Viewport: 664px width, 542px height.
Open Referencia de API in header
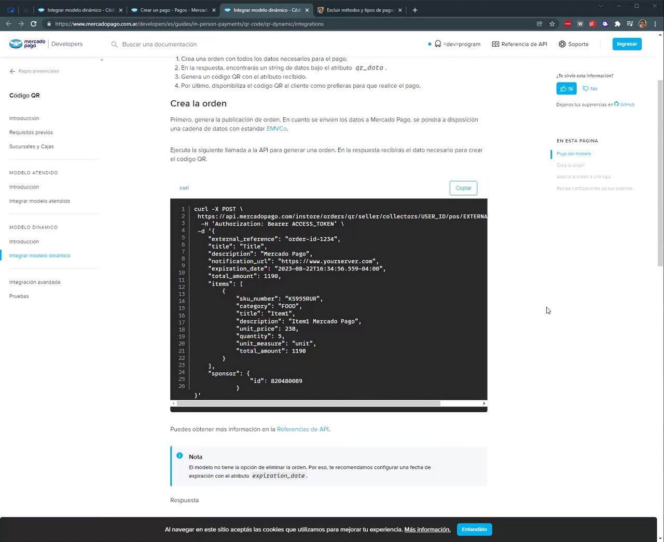519,44
